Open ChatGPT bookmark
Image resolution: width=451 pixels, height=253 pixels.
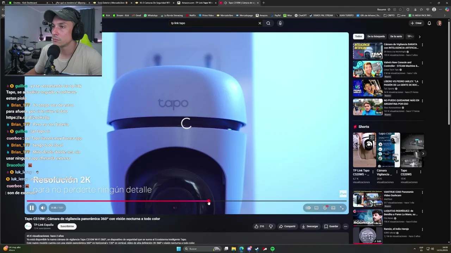(x=301, y=15)
